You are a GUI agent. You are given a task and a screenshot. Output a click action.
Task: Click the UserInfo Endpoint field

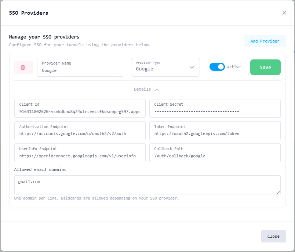(x=80, y=156)
